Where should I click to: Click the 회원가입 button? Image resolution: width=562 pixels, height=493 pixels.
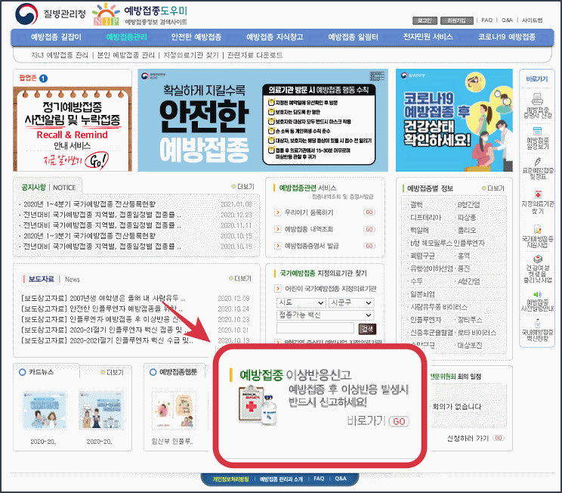(x=456, y=20)
